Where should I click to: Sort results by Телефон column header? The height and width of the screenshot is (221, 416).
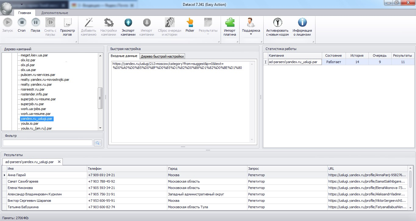coord(127,169)
